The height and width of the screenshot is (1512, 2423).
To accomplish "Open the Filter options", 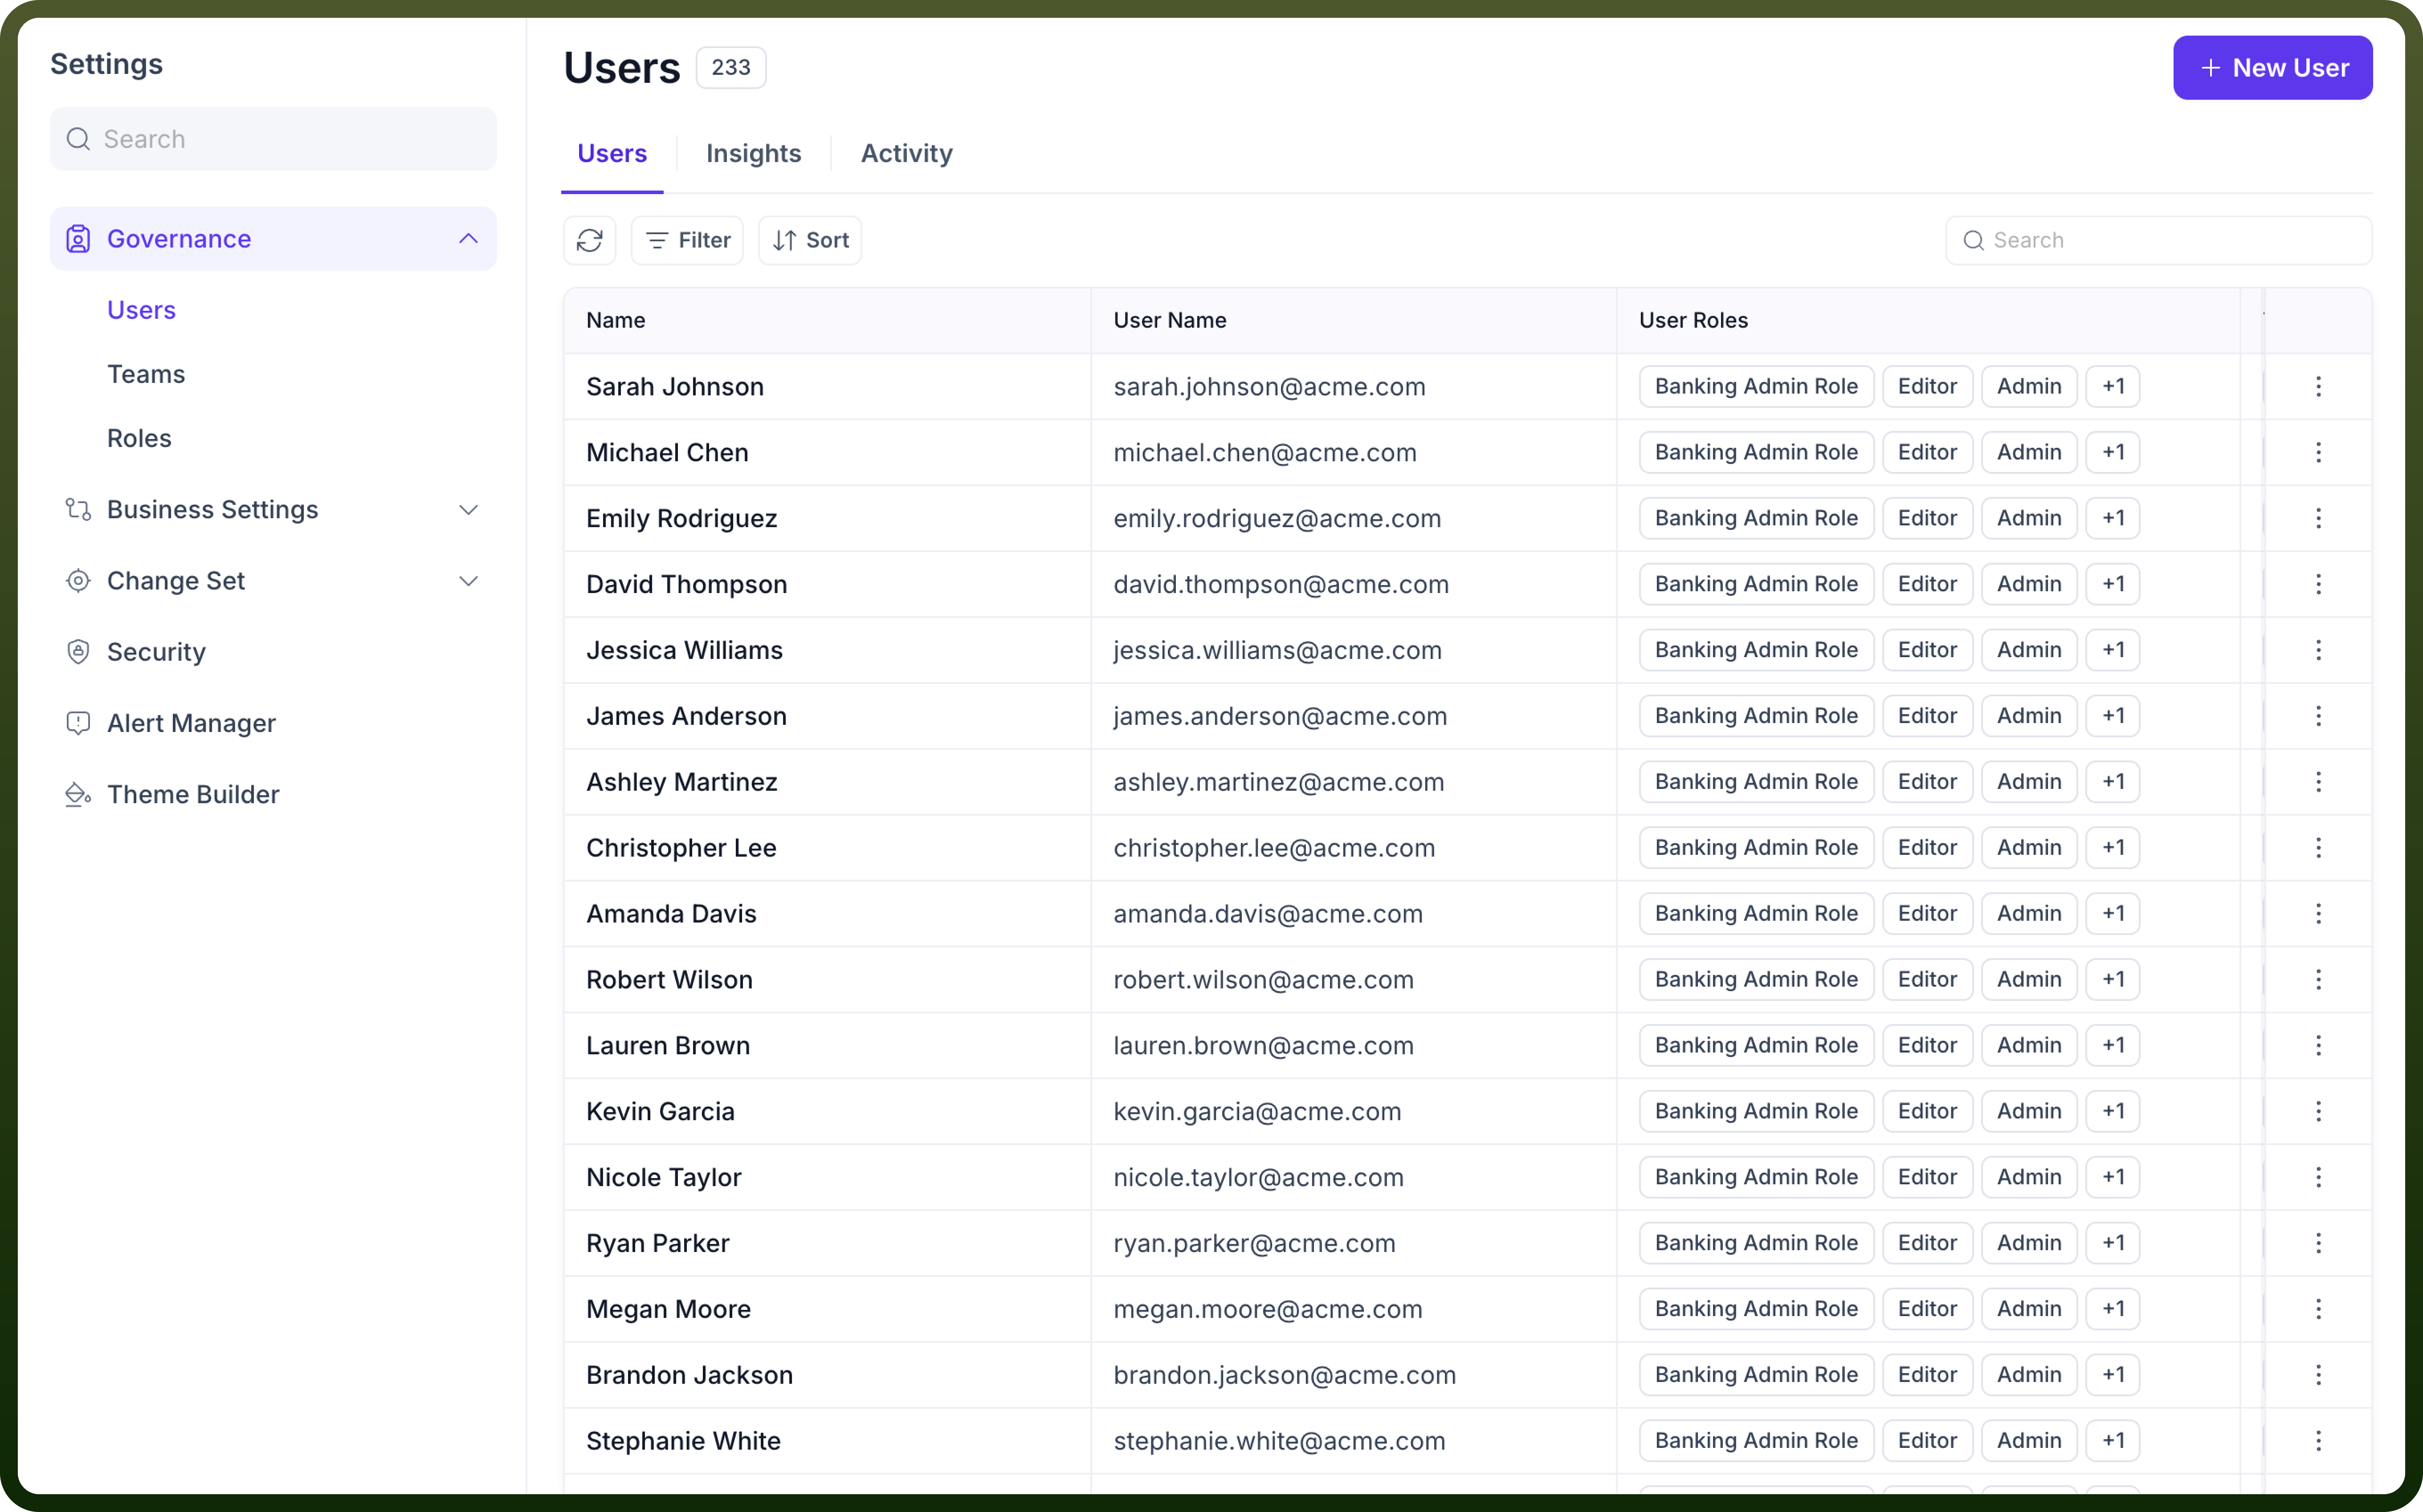I will 687,240.
